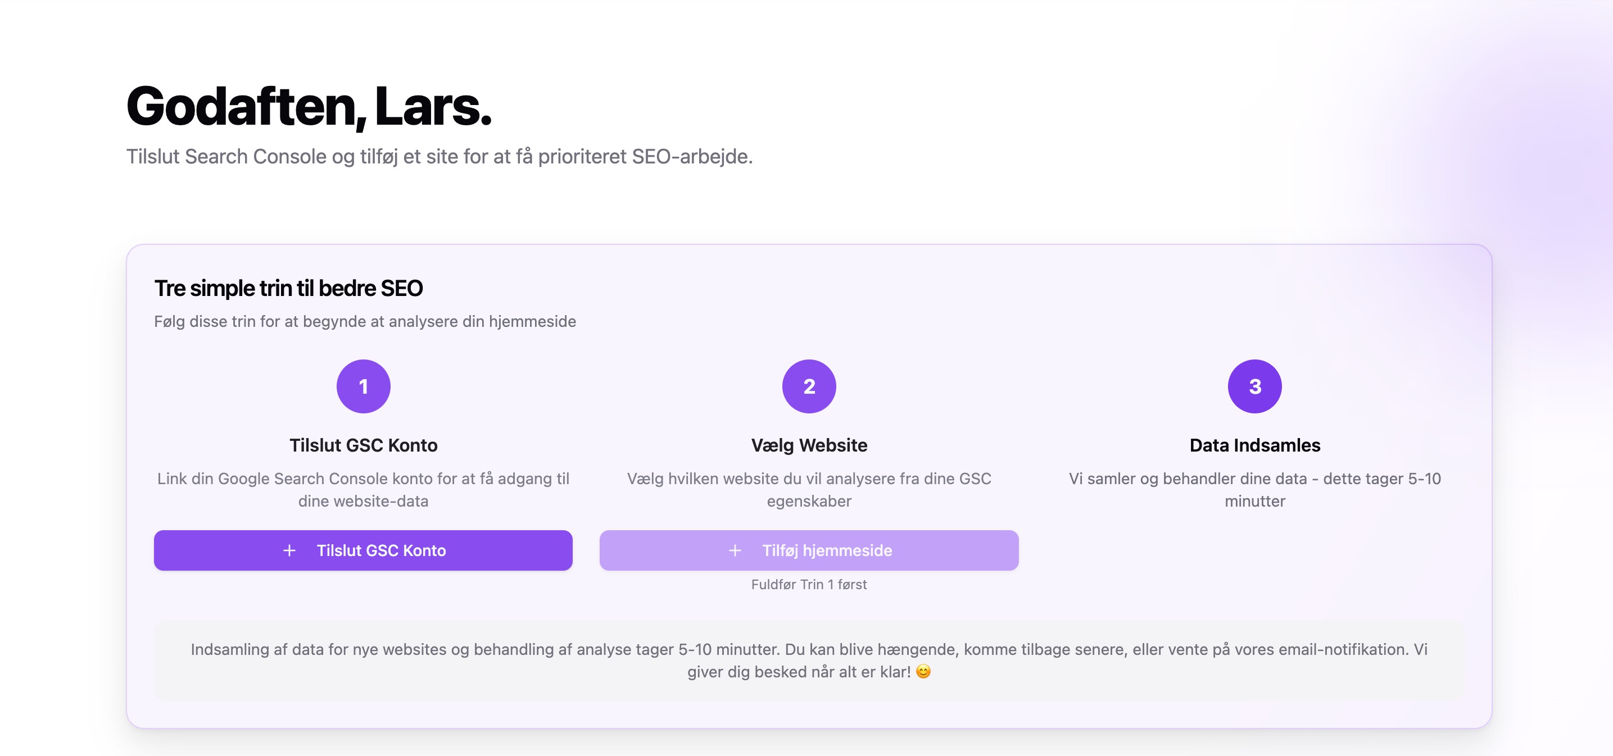Click the Vælg Website step heading
Image resolution: width=1613 pixels, height=756 pixels.
coord(809,445)
